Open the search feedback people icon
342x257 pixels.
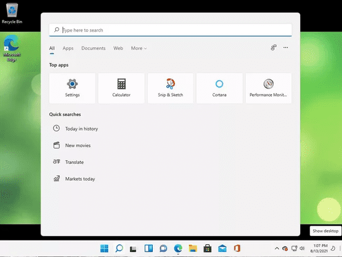click(x=274, y=47)
